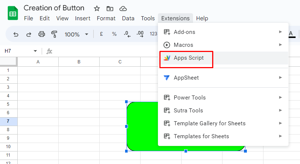Viewport: 300px width, 164px height.
Task: Check the cloud save status icon
Action: pyautogui.click(x=123, y=8)
